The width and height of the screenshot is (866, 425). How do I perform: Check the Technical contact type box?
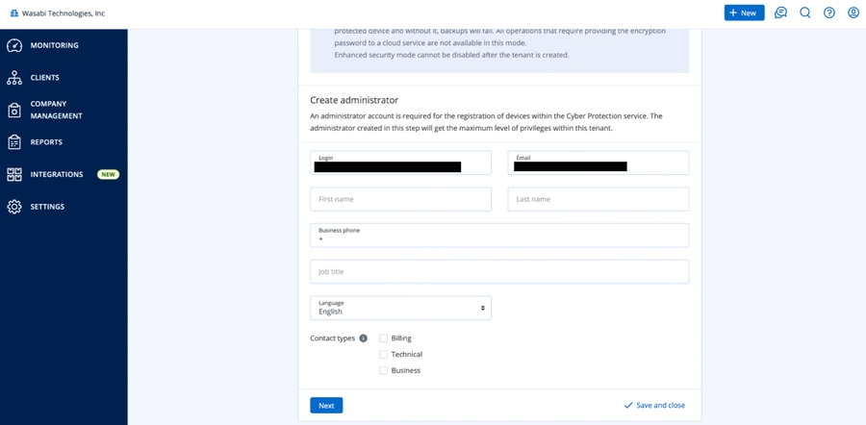click(384, 355)
